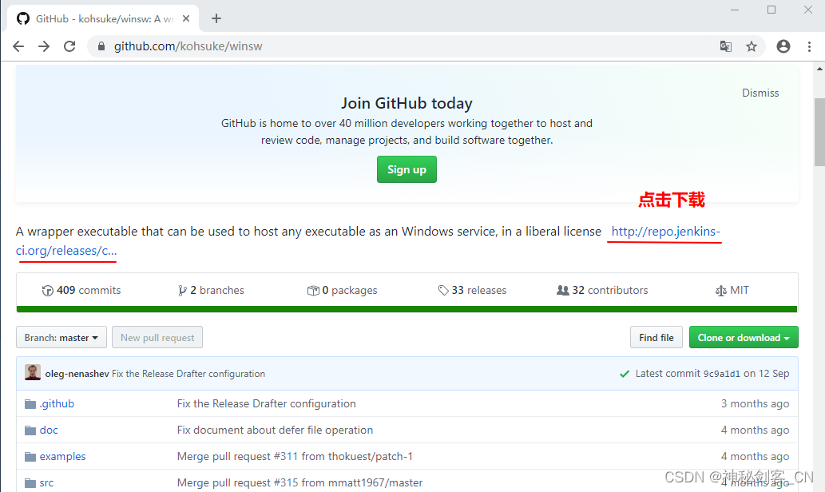Dismiss the Join GitHub banner
The image size is (825, 492).
coord(760,93)
